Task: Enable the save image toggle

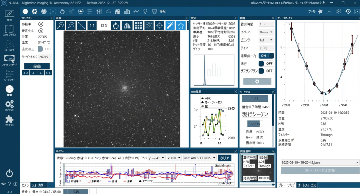Action: [266, 63]
